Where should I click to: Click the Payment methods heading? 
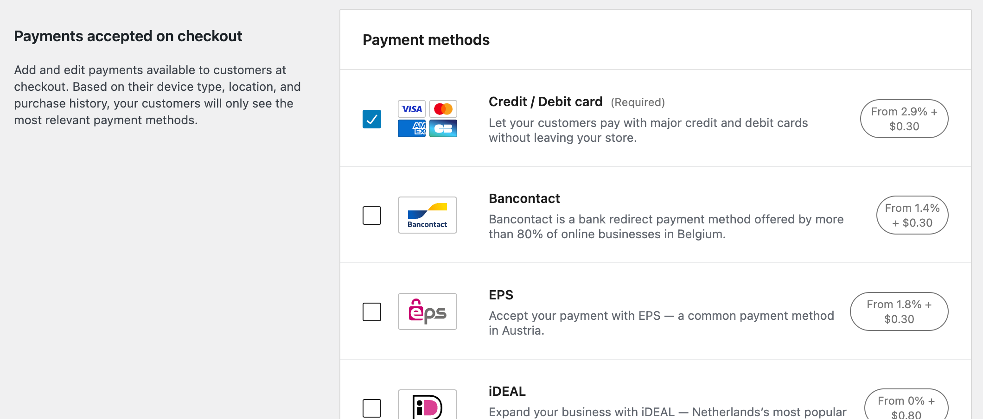pyautogui.click(x=426, y=40)
